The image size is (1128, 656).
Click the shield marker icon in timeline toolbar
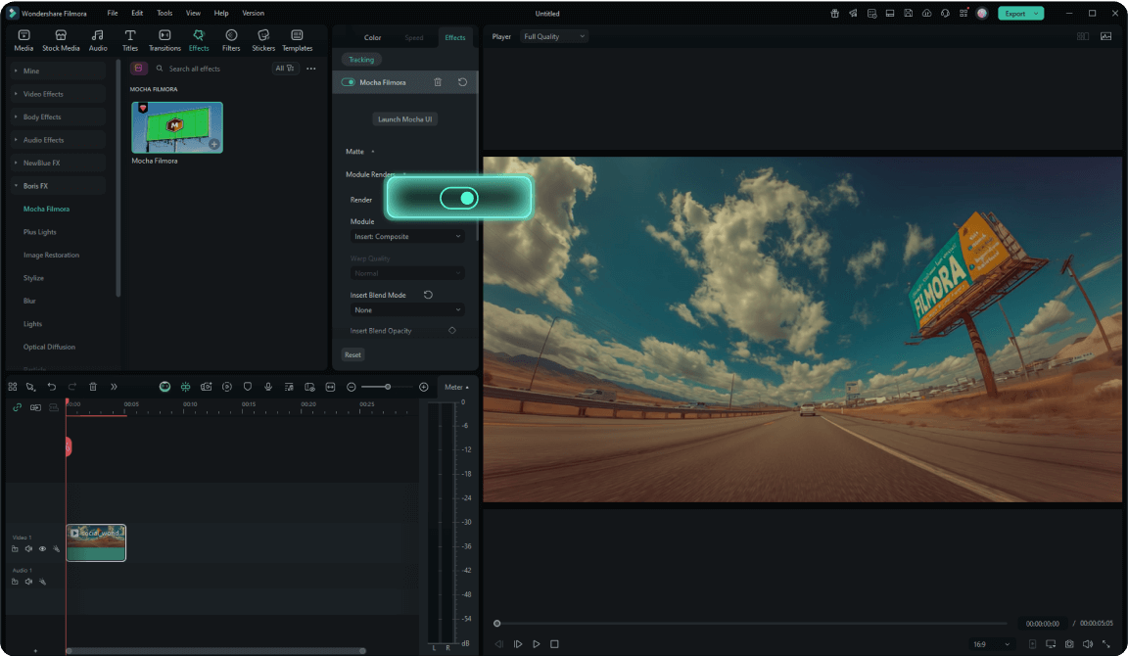pos(248,387)
